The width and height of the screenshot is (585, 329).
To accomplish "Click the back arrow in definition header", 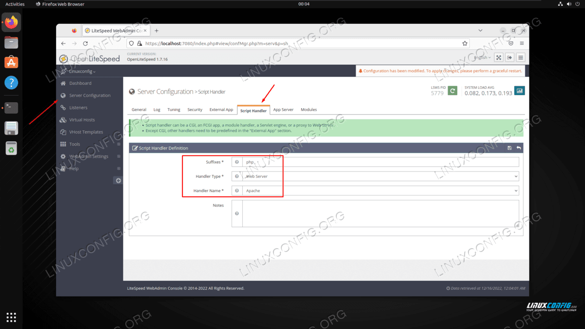I will [x=519, y=148].
